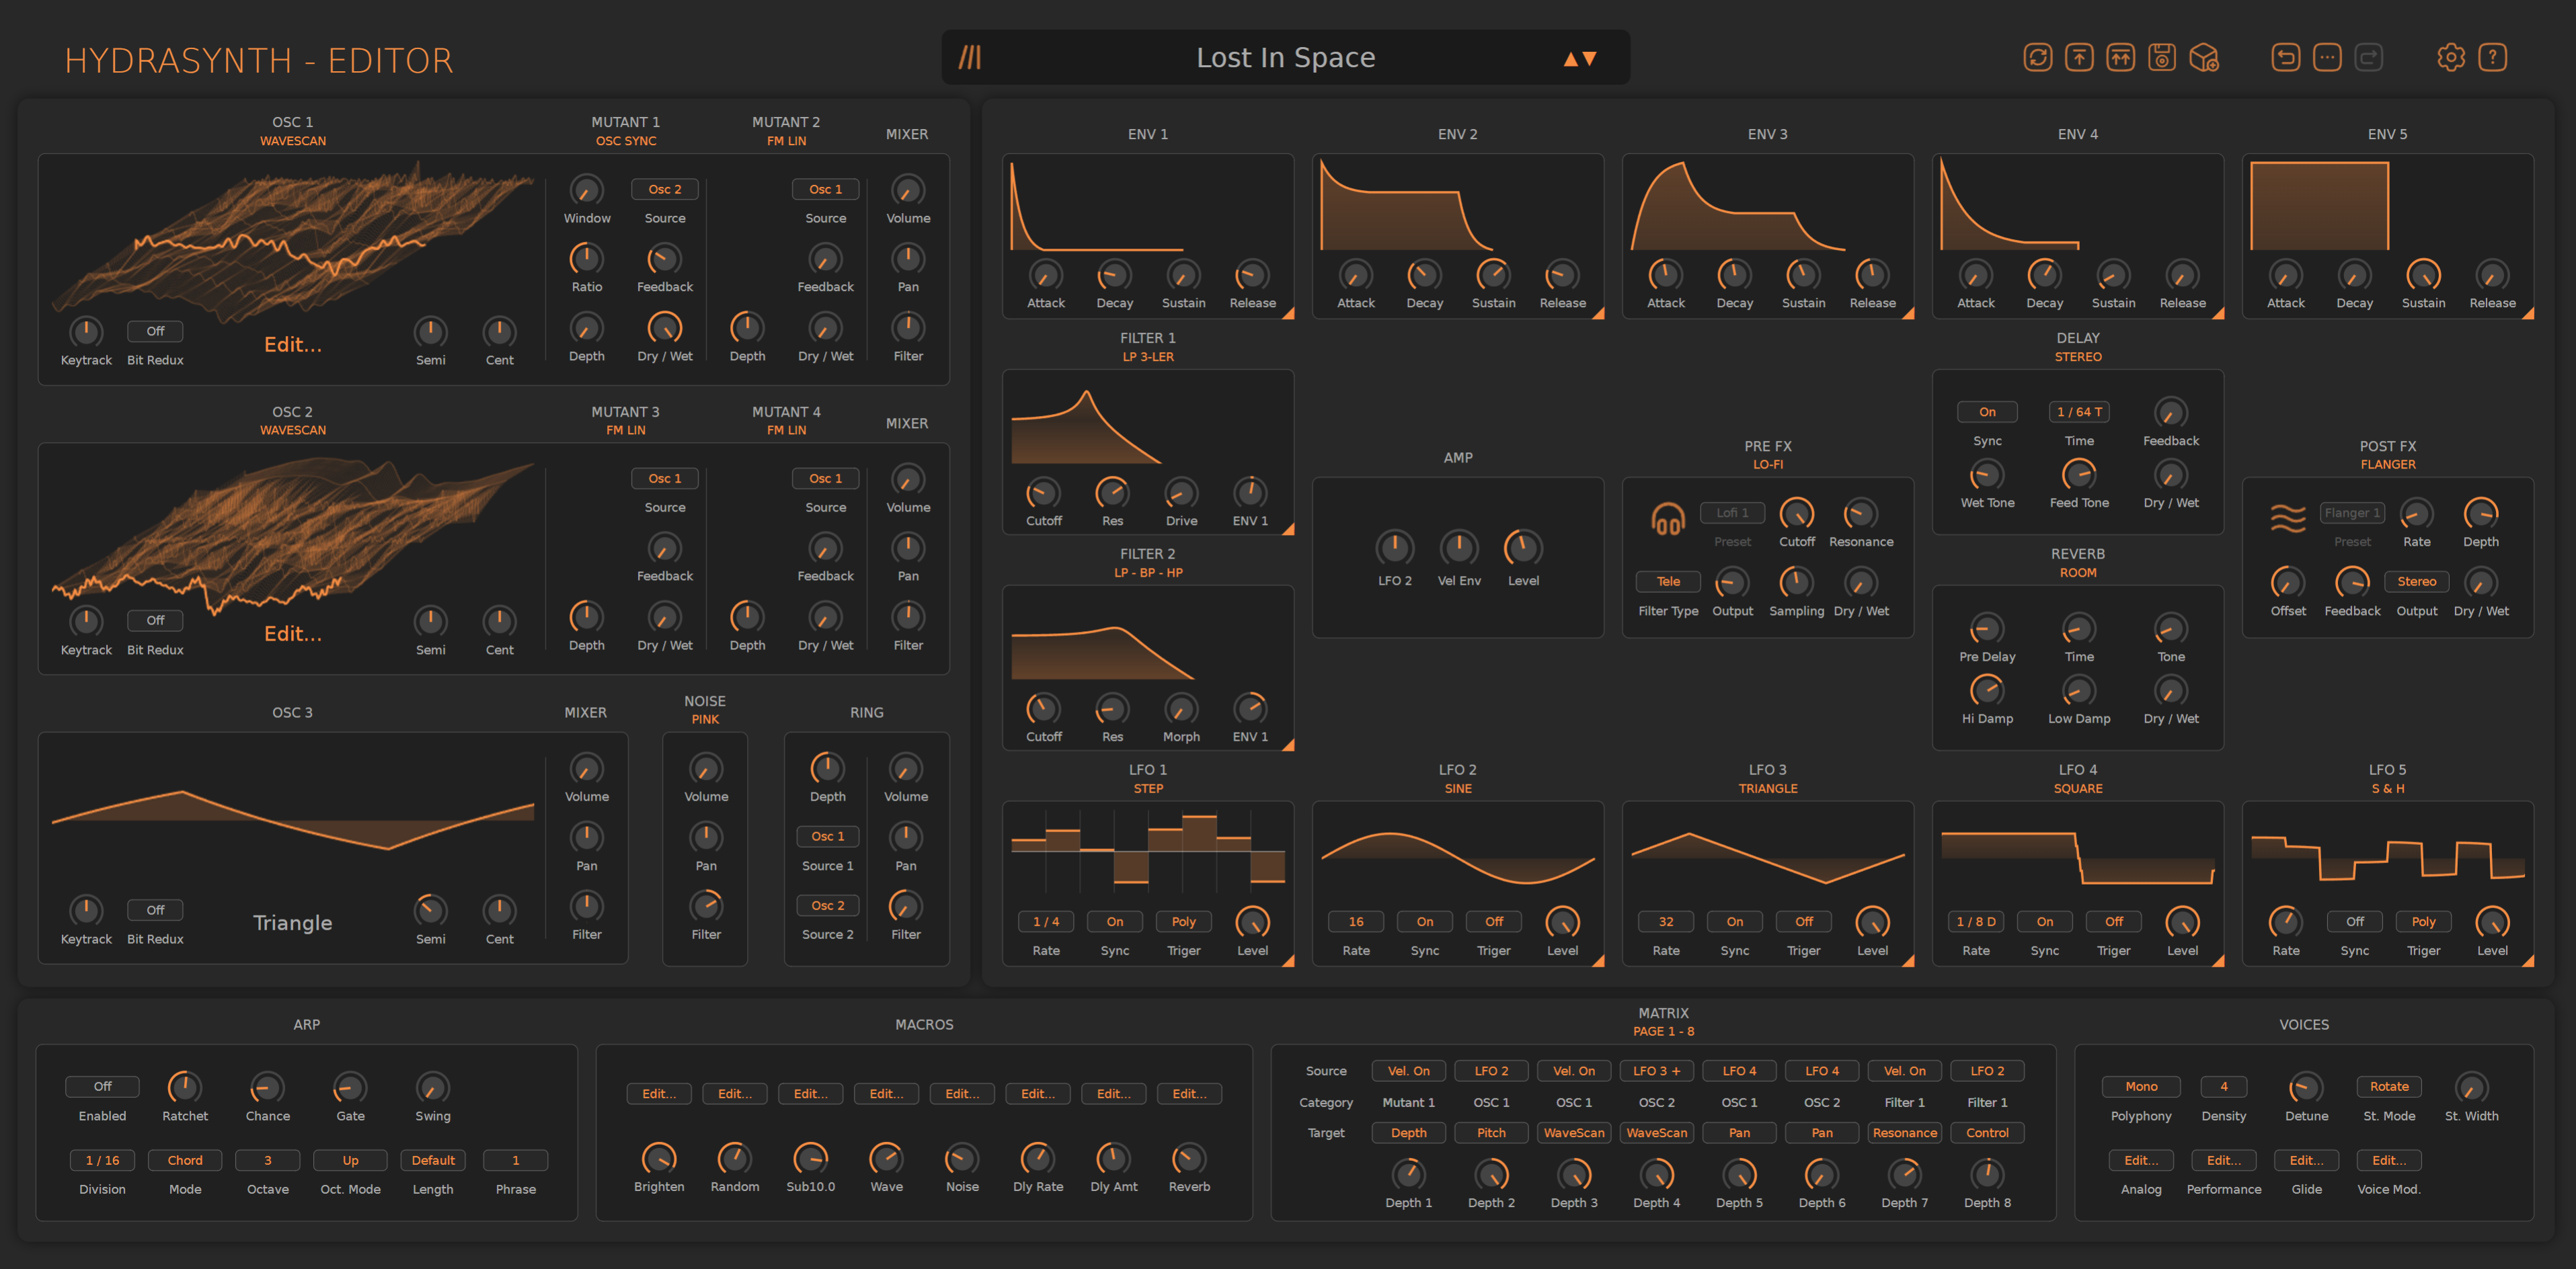The width and height of the screenshot is (2576, 1269).
Task: Expand FILTER 1 panel corner triangle
Action: (1288, 528)
